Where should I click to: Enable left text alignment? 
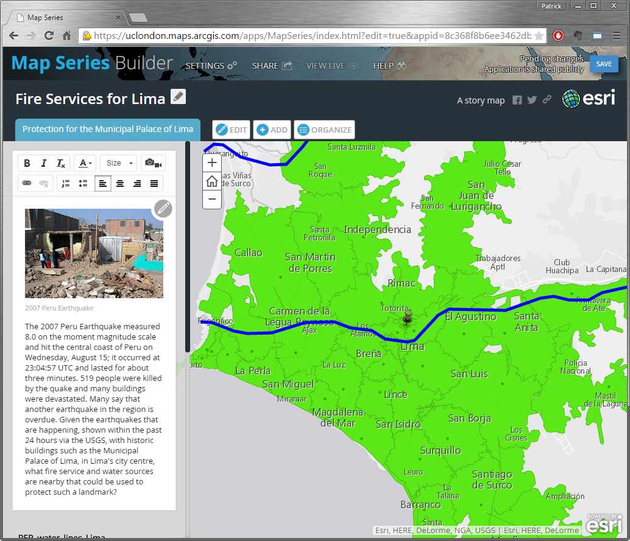coord(103,183)
